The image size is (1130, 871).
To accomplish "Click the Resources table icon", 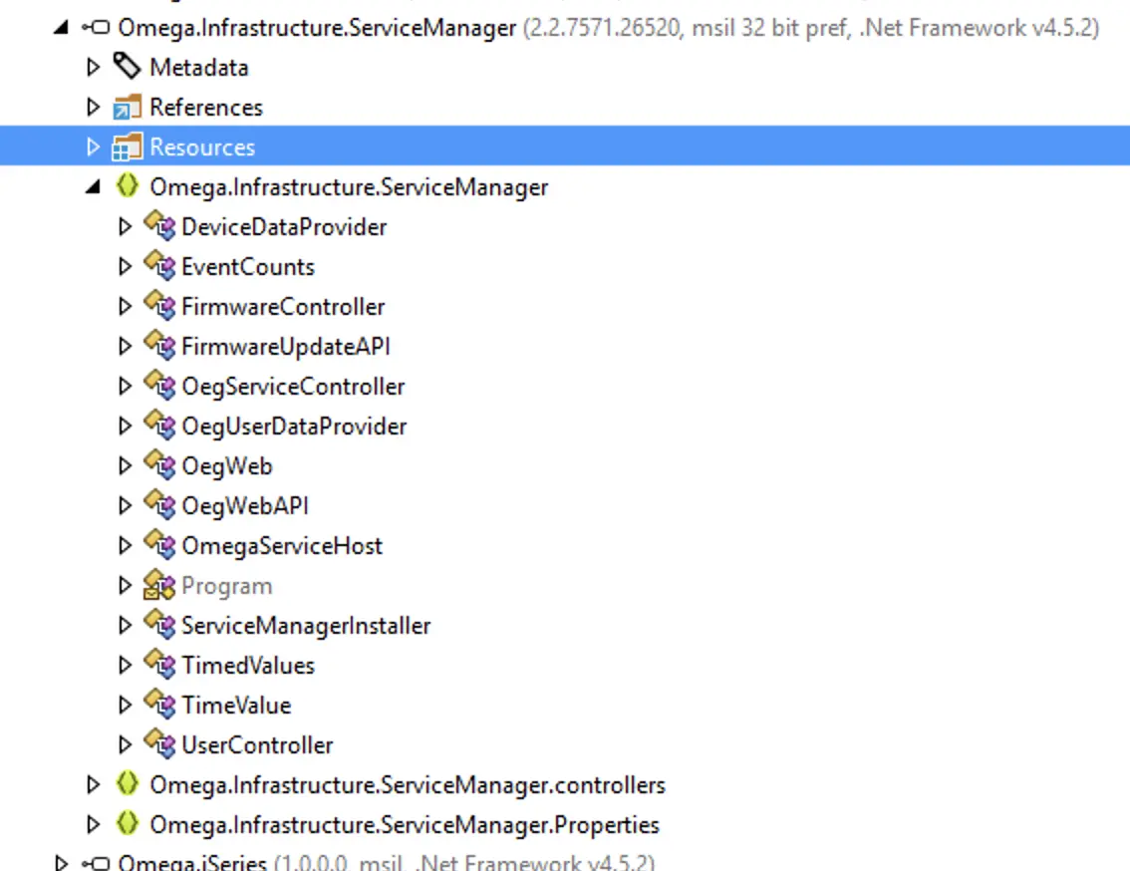I will 127,147.
